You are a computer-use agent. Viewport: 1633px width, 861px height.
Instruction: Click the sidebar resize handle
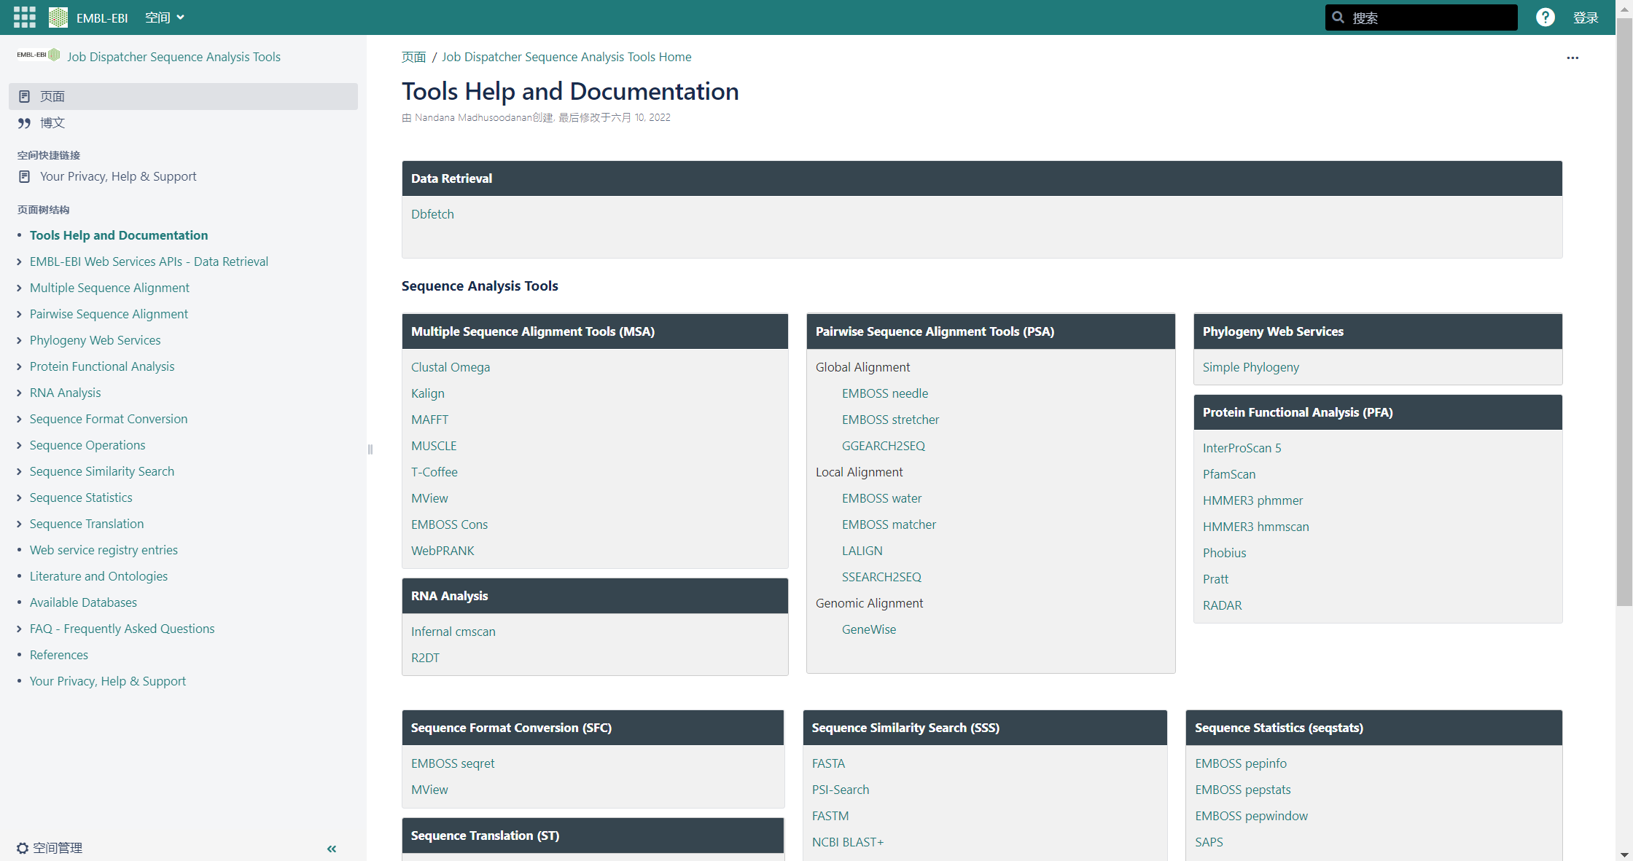(x=370, y=449)
